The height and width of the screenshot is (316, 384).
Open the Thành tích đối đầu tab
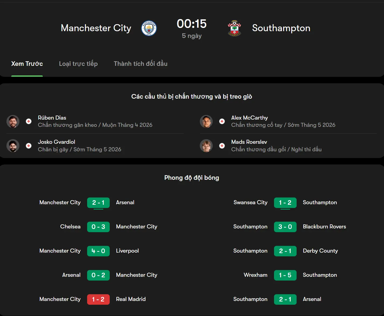point(140,64)
